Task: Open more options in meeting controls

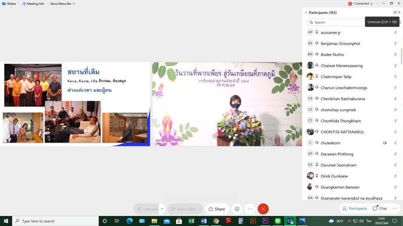Action: (250, 209)
